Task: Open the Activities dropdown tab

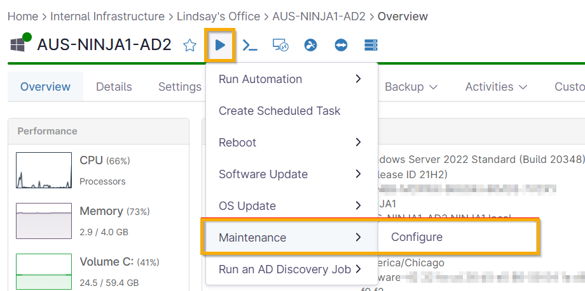Action: [497, 87]
